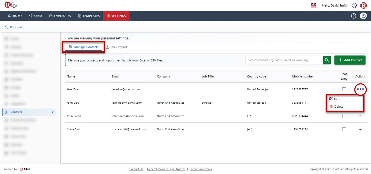Open the user profile icon

point(354,5)
